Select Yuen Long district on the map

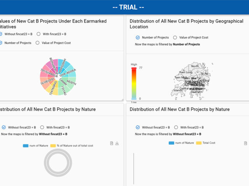[x=185, y=72]
